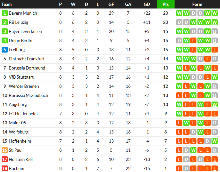
Task: Click Bayern Munich's most recent form result
Action: [214, 13]
